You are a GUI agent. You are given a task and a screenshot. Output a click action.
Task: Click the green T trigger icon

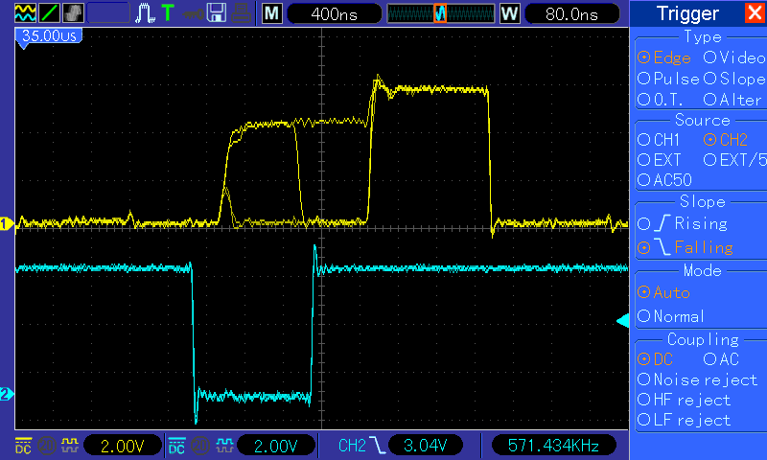168,13
